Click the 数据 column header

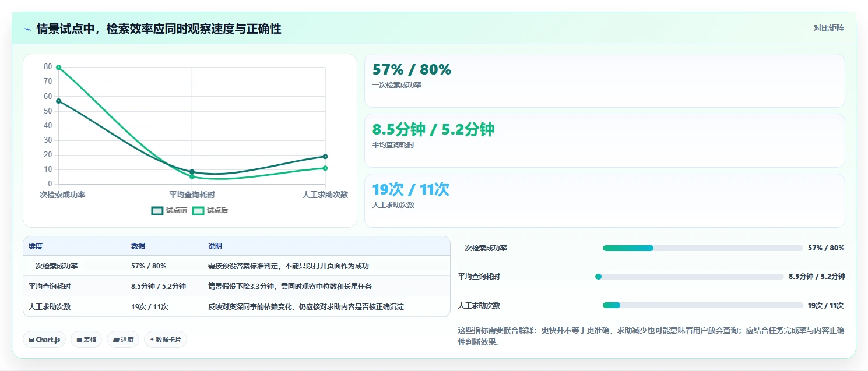point(138,246)
